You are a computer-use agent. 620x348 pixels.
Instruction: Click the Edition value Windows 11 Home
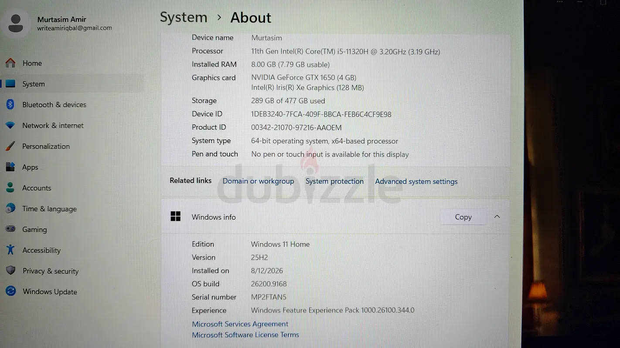pyautogui.click(x=280, y=244)
